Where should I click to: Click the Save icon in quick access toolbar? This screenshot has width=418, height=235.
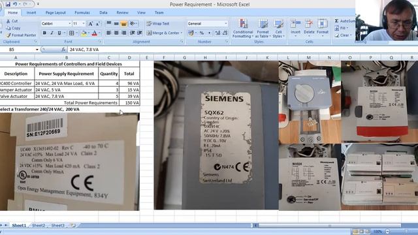click(x=8, y=5)
